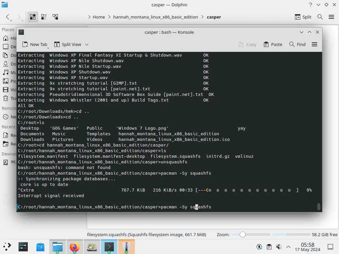Switch to Dolphin in taskbar
The height and width of the screenshot is (254, 339).
coord(58,247)
